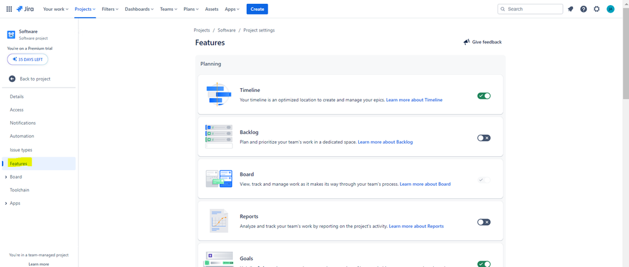
Task: Click the Give feedback megaphone icon
Action: coord(467,42)
